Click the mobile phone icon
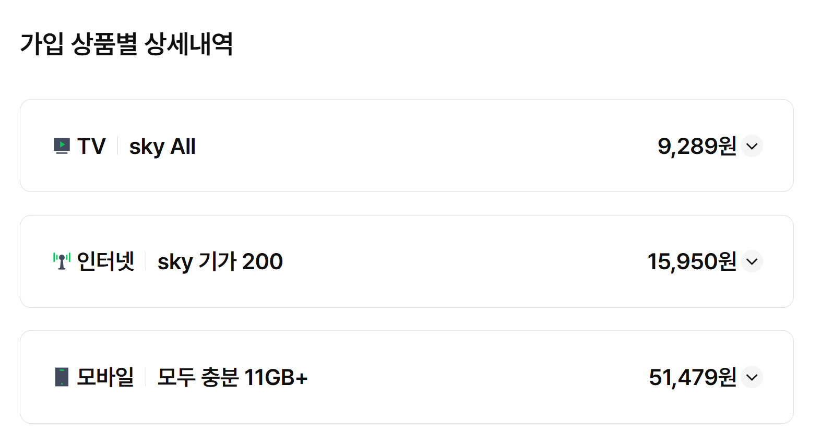Image resolution: width=821 pixels, height=444 pixels. pyautogui.click(x=62, y=377)
